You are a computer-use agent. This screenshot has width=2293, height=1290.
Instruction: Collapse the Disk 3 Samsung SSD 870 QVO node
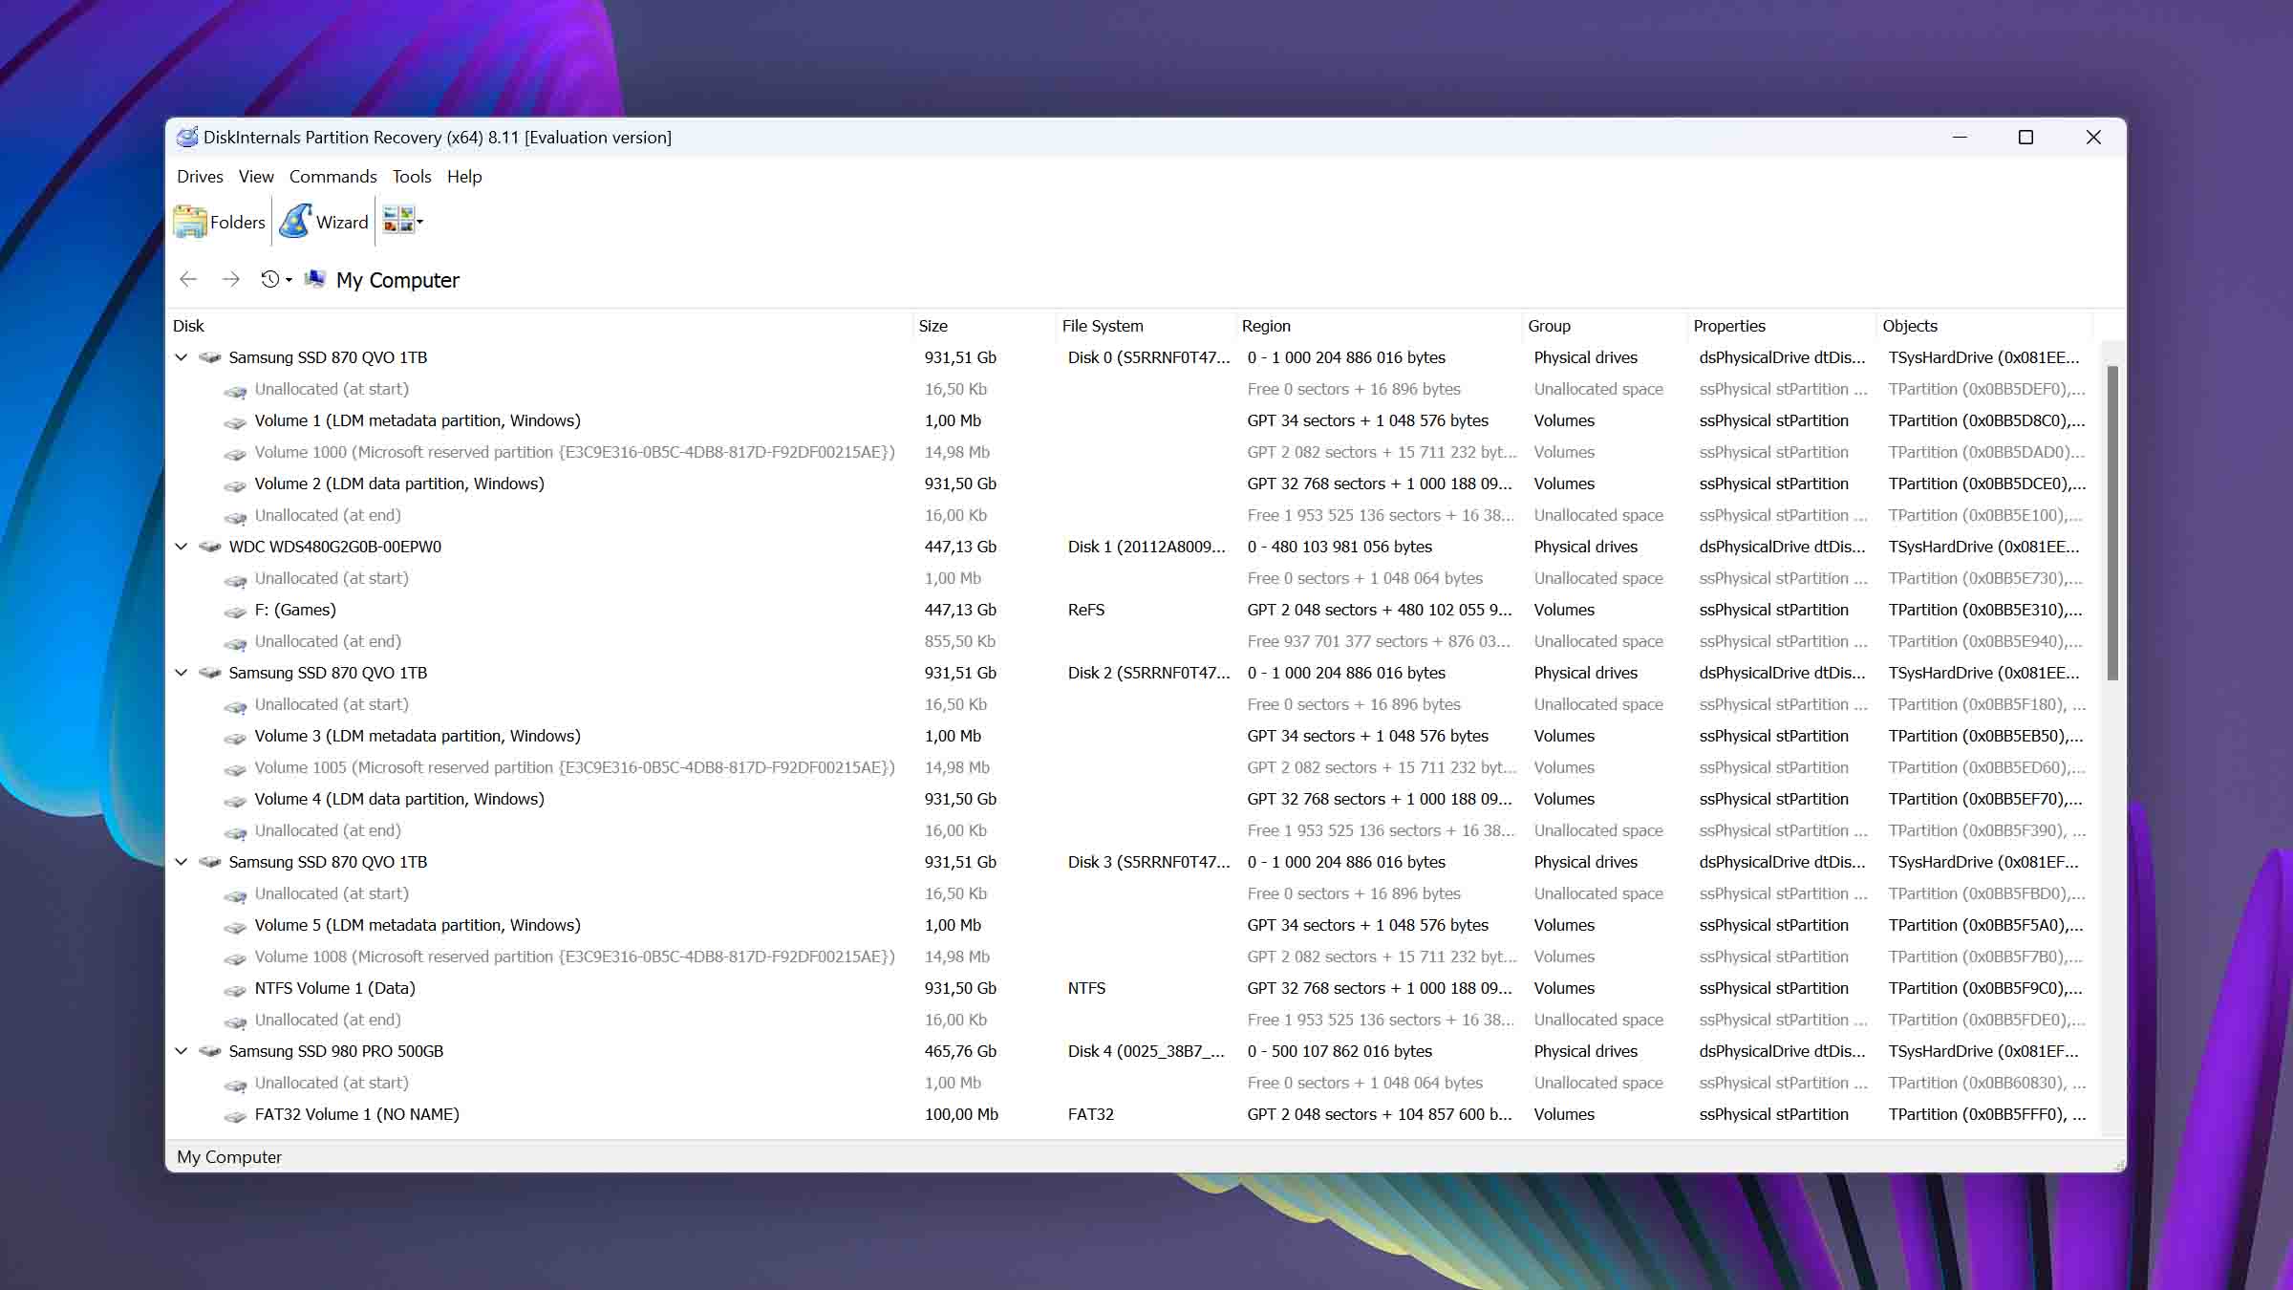(x=181, y=862)
